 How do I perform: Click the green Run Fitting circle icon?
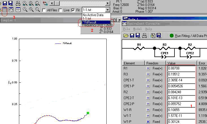(x=172, y=36)
